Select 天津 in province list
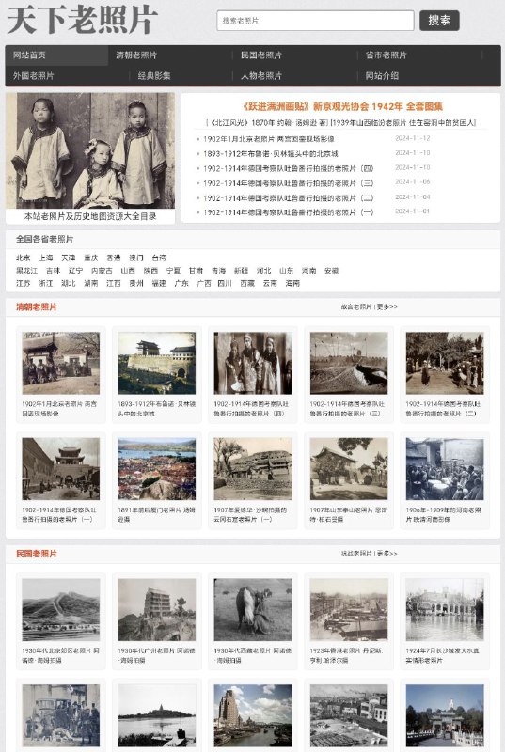This screenshot has height=752, width=505. tap(68, 258)
